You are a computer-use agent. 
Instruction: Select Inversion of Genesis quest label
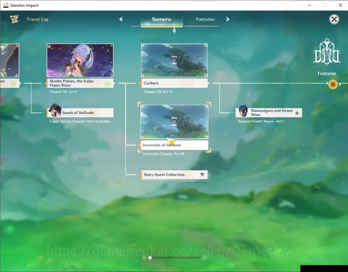[x=174, y=145]
